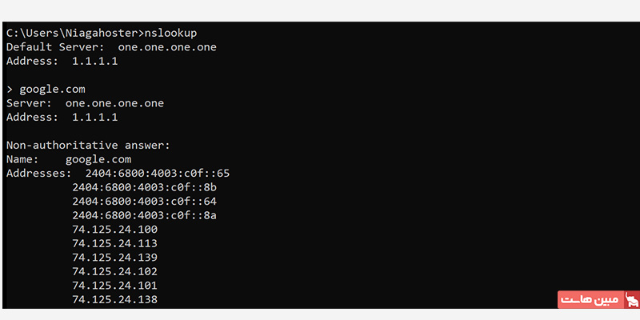Screen dimensions: 640x320
Task: Click the animal icon in the watermark
Action: pyautogui.click(x=632, y=299)
